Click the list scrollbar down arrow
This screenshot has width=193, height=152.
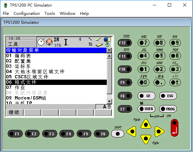coord(109,101)
